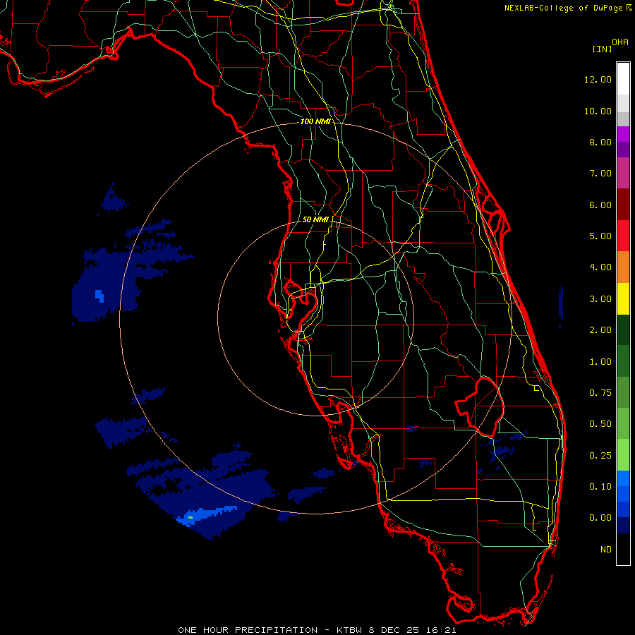The image size is (635, 635).
Task: Click the green pixel in southern rain cell
Action: 190,517
